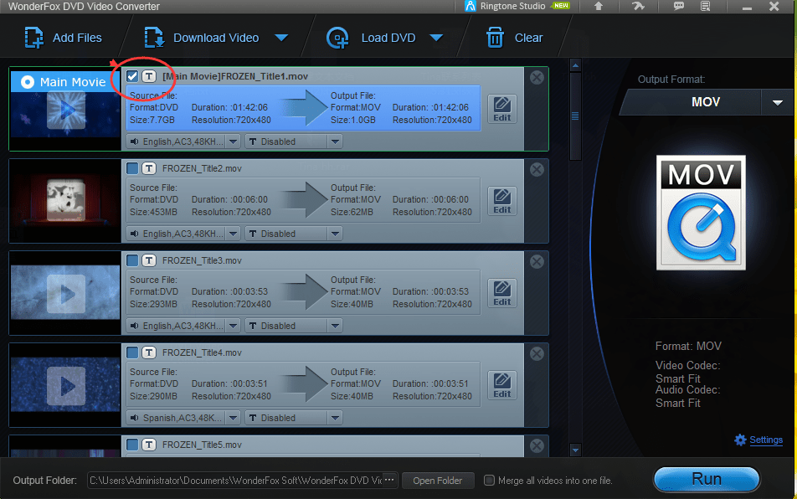The height and width of the screenshot is (499, 797).
Task: Remove FROZEN_Title1.mov with its X icon
Action: click(x=537, y=77)
